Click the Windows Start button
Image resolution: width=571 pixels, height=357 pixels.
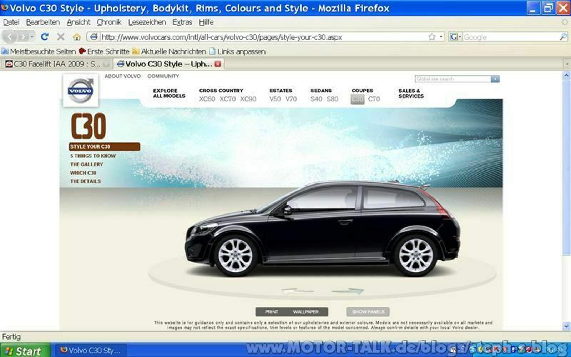(24, 351)
